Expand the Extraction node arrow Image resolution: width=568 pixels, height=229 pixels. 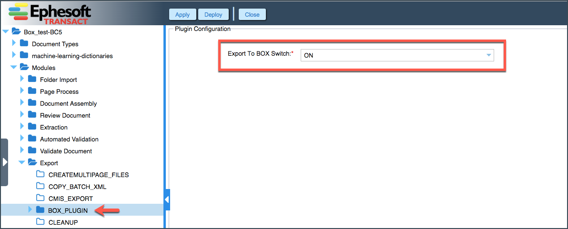(22, 127)
